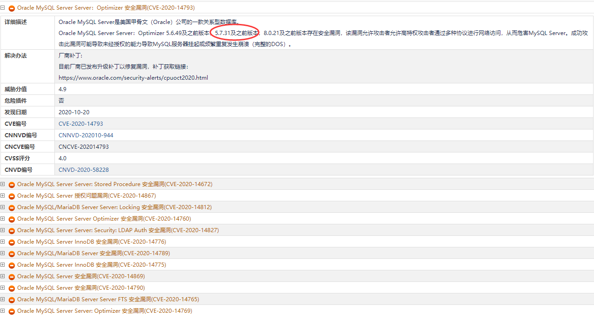The height and width of the screenshot is (316, 594).
Task: Click the CNNVD编号 label
Action: tap(21, 135)
